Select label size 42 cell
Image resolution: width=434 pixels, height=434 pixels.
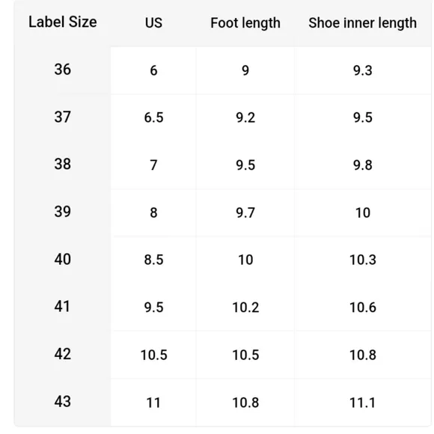pos(63,354)
